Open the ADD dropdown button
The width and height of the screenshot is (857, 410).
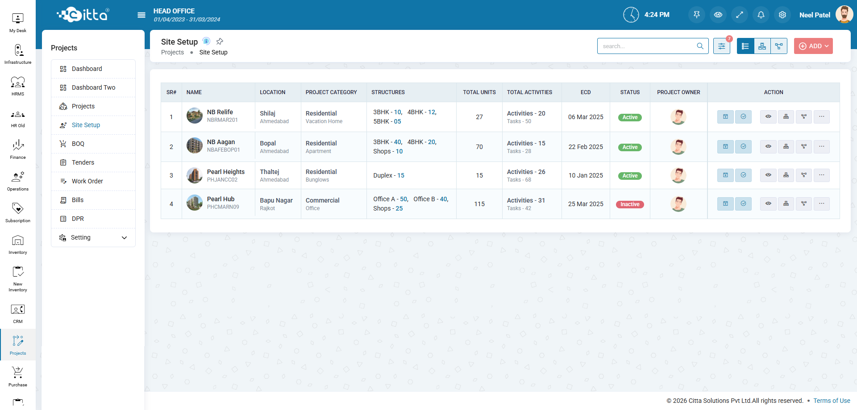[x=813, y=46]
